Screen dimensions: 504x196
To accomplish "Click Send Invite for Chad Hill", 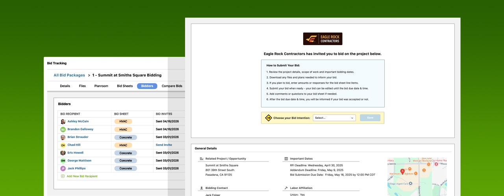I will pos(164,145).
